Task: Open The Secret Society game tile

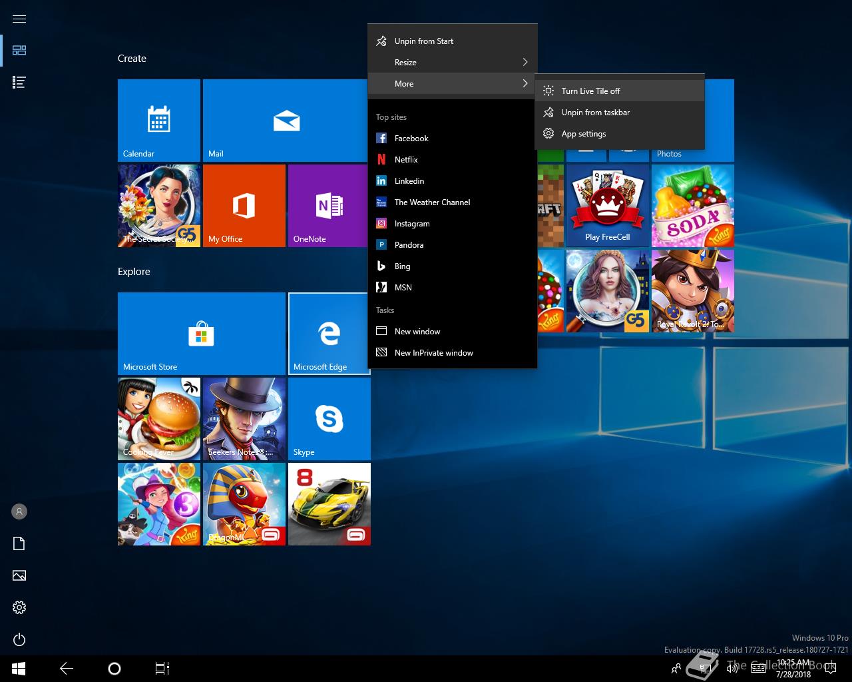Action: click(159, 206)
